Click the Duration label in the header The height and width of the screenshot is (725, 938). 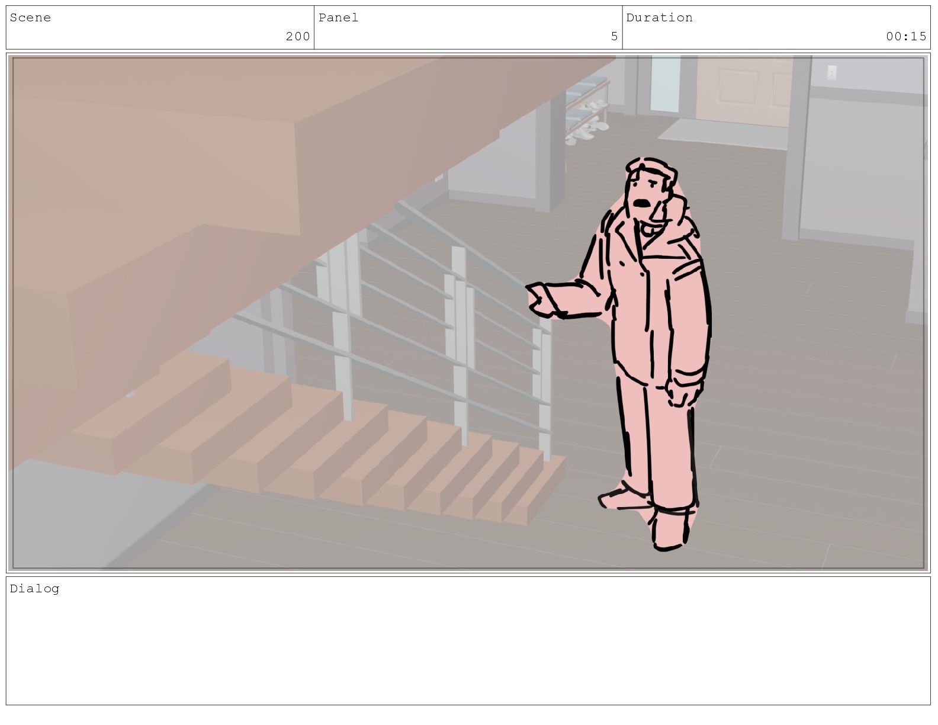660,18
